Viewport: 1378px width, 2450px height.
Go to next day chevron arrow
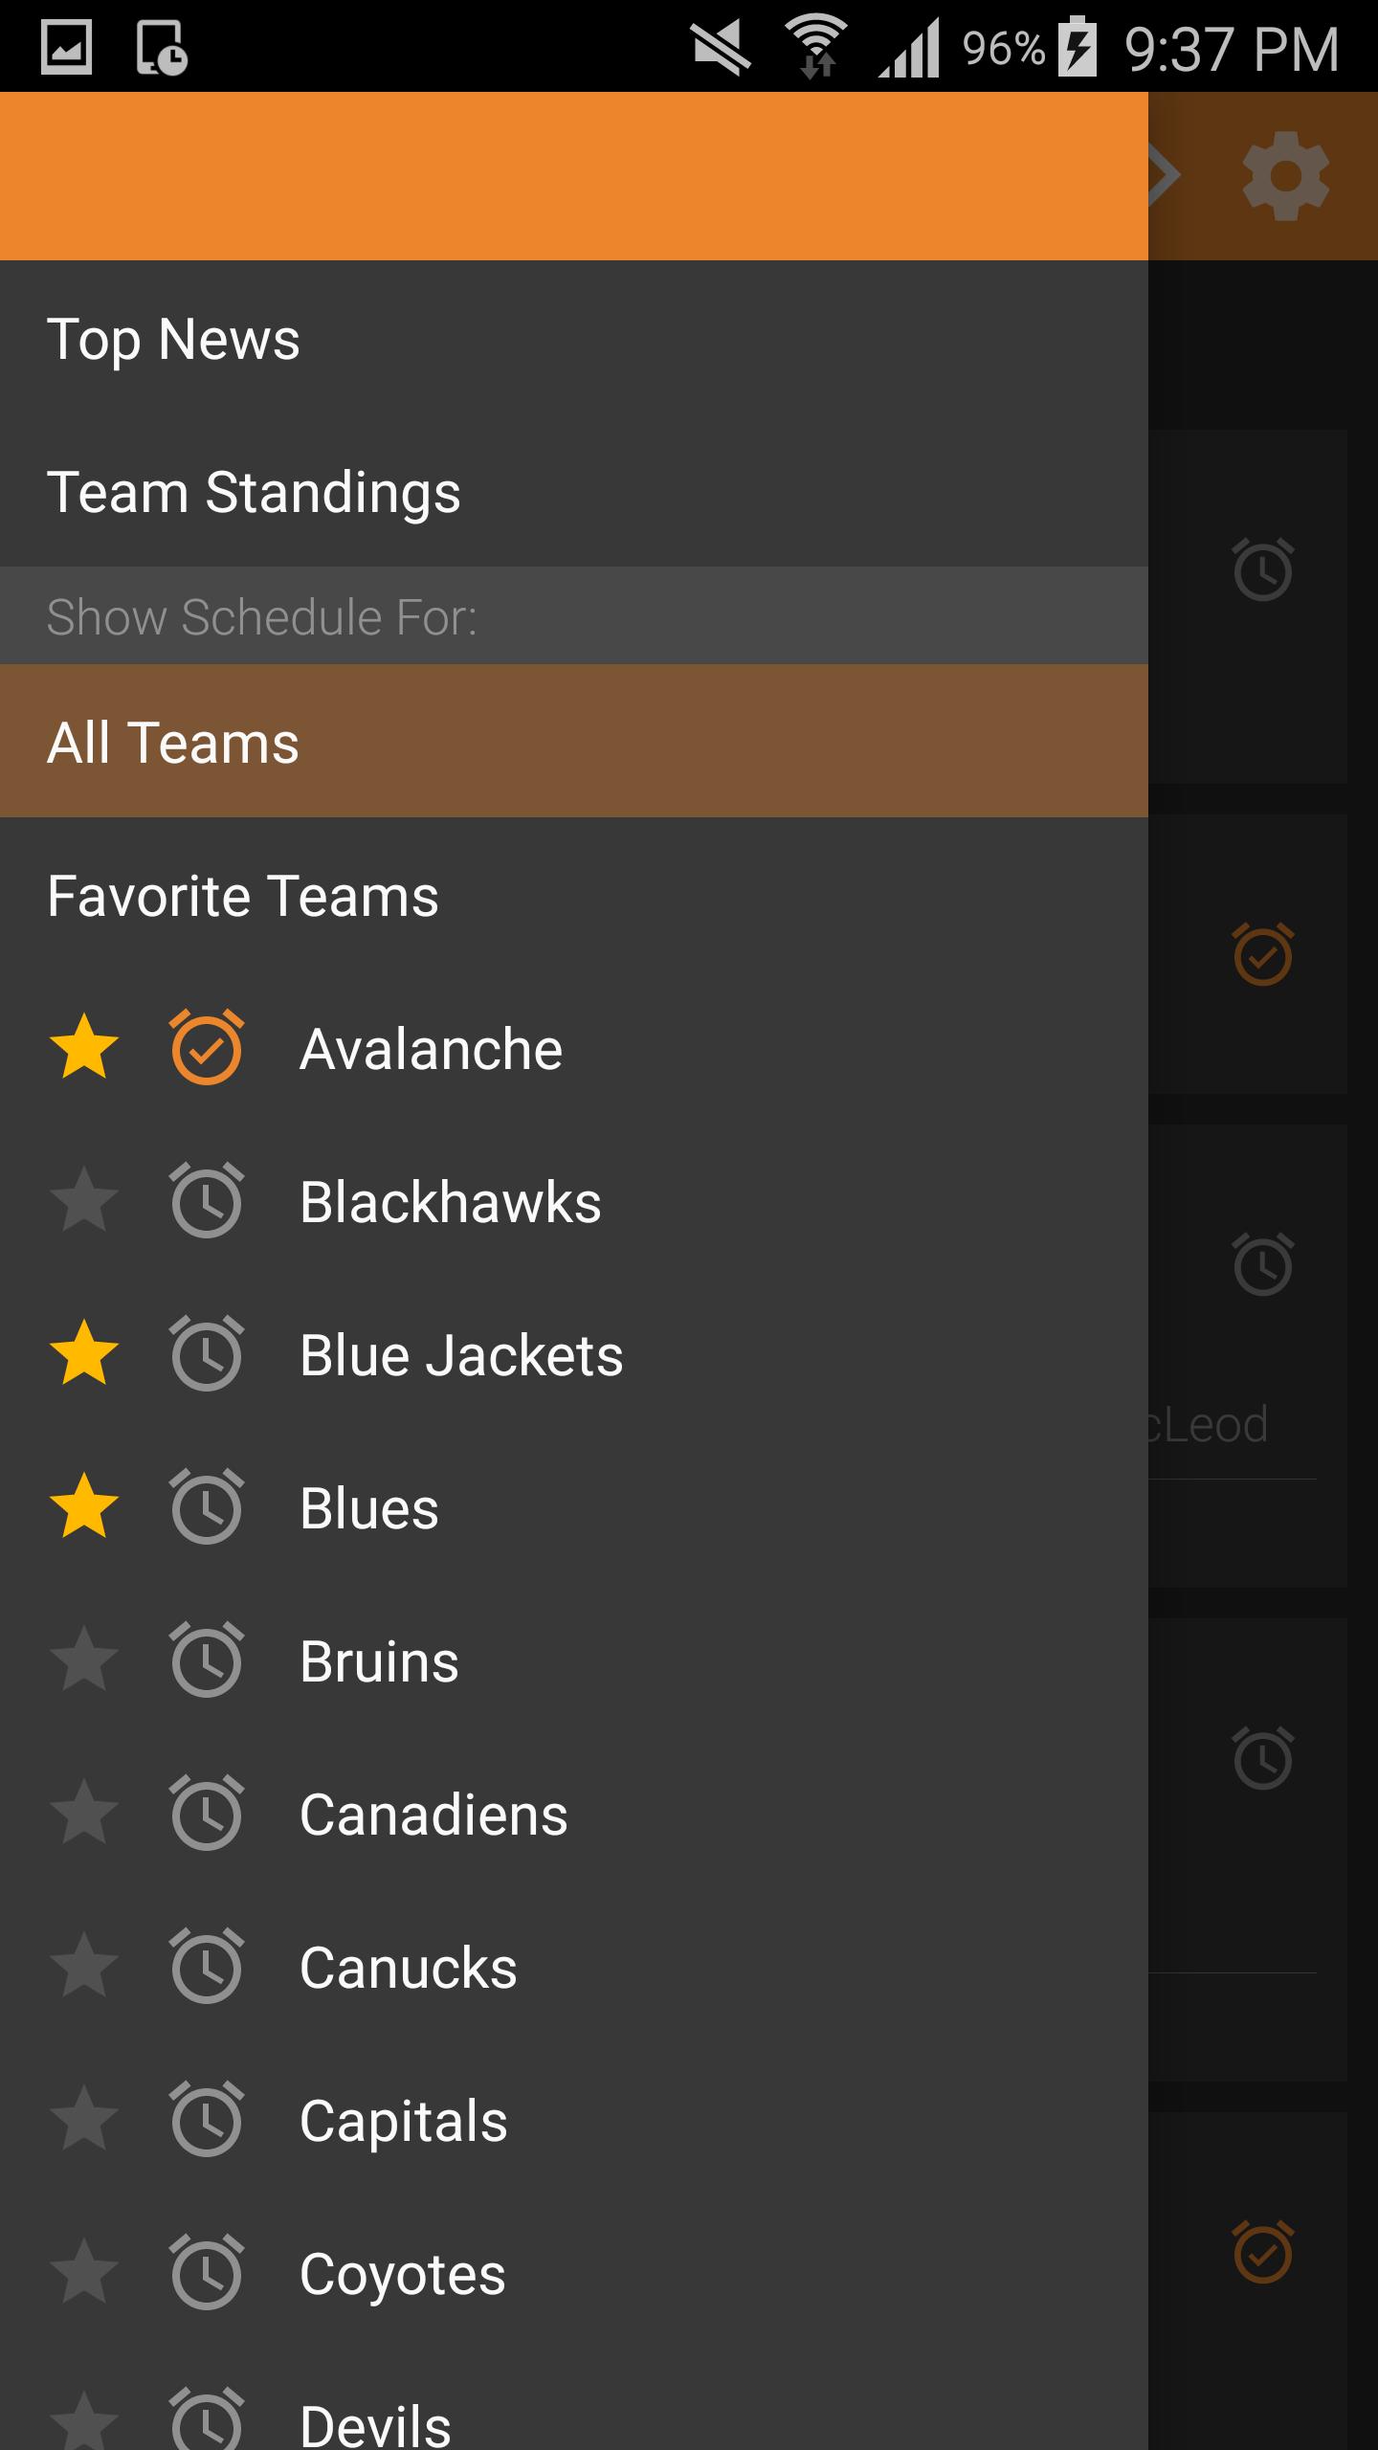coord(1164,176)
